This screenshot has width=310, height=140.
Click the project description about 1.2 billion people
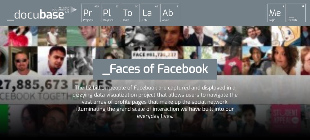(155, 102)
